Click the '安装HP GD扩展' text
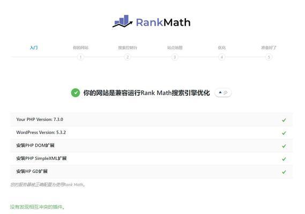 (x=32, y=172)
